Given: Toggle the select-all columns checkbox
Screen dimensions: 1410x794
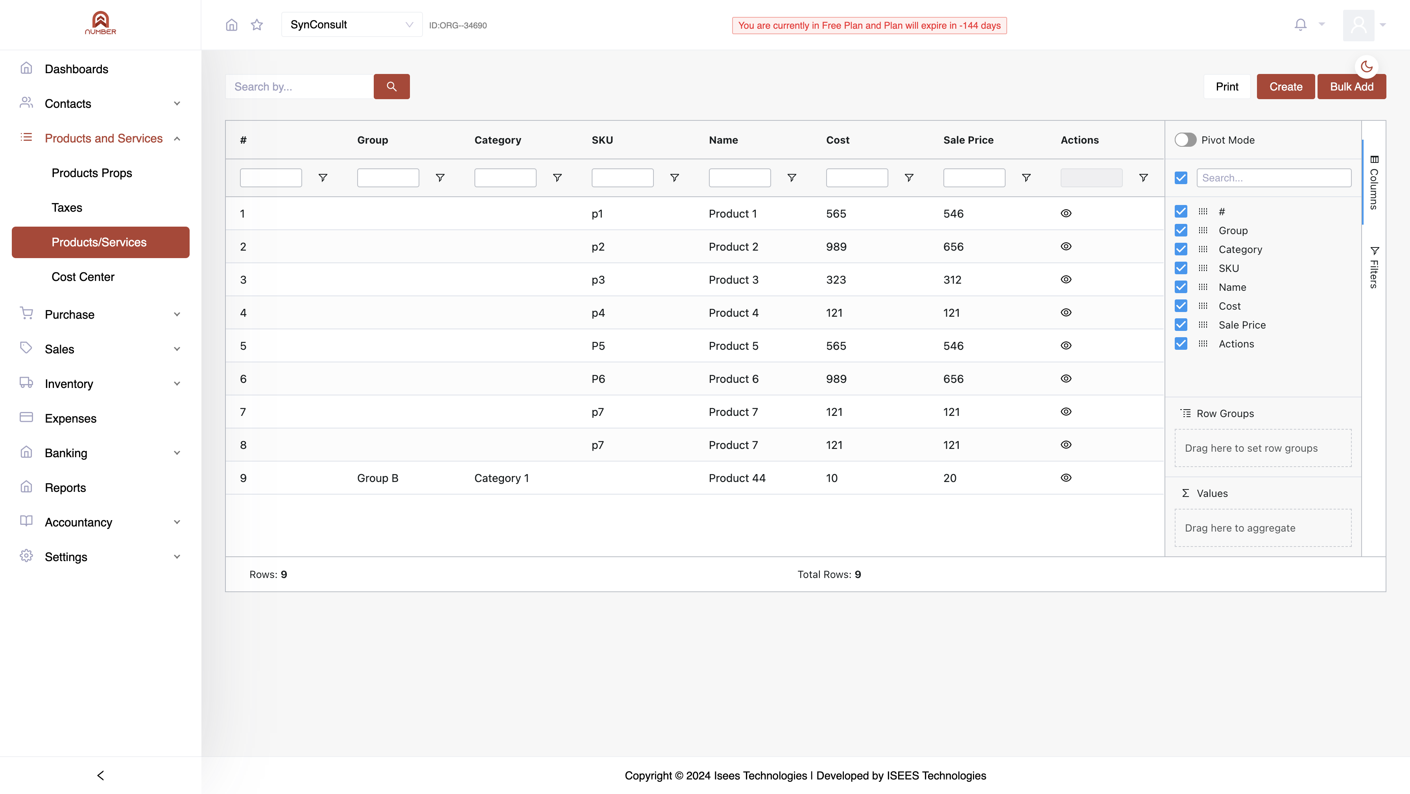Looking at the screenshot, I should 1181,178.
